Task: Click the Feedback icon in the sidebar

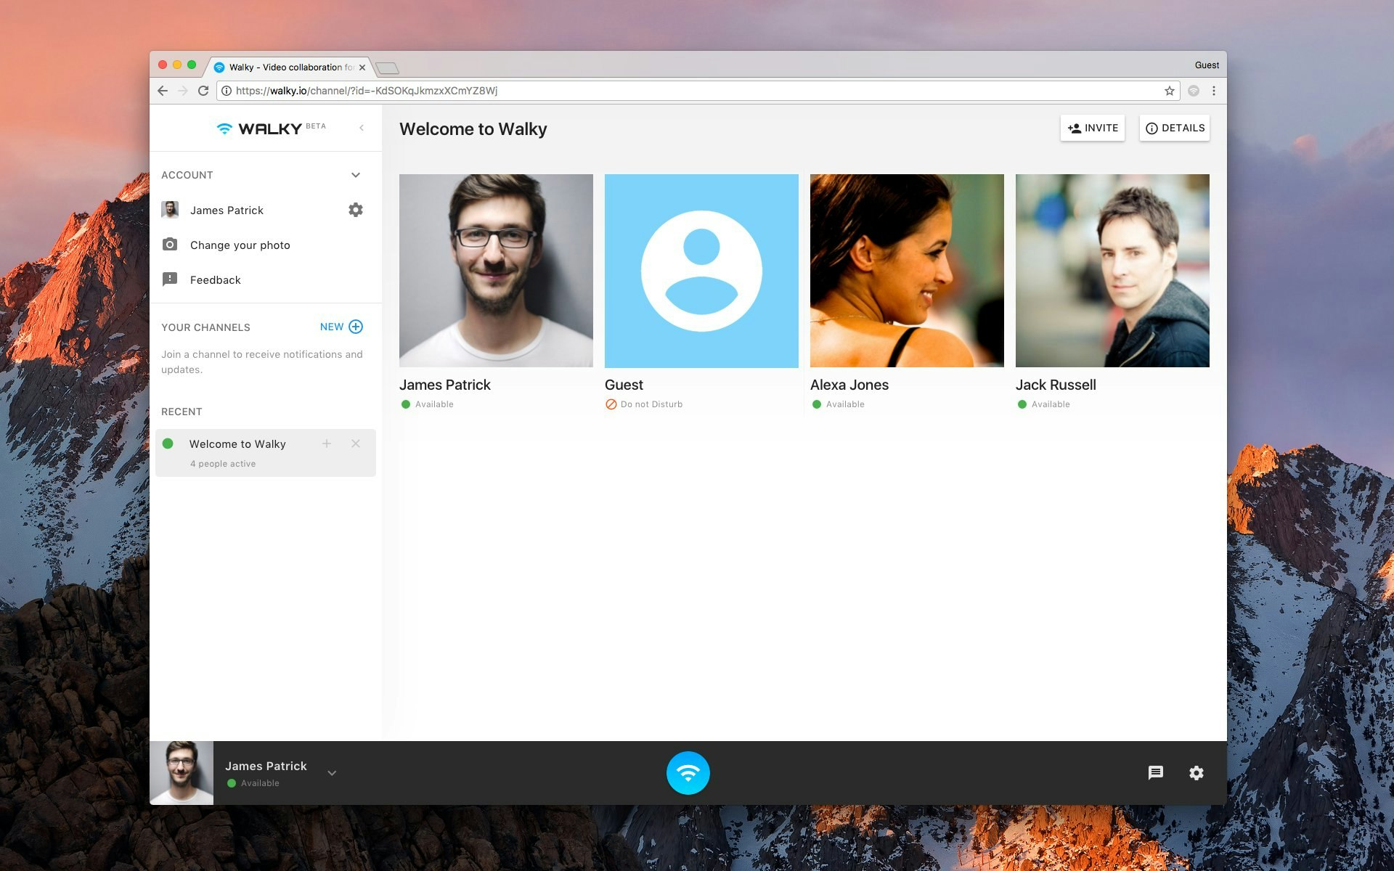Action: (170, 279)
